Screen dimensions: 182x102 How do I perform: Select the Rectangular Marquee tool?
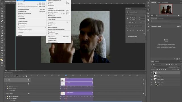[2, 6]
